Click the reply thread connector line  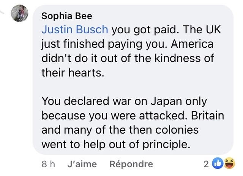[5, 12]
